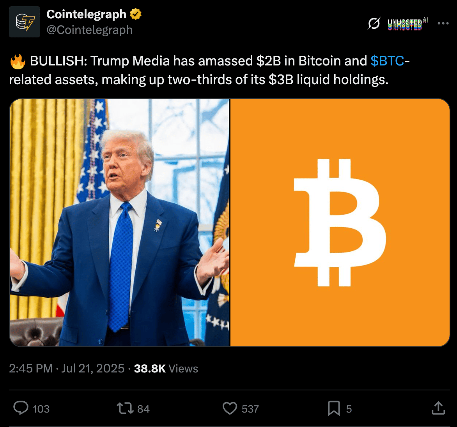Open the Trump Oval Office photo
Screen dimensions: 457x427
119,222
